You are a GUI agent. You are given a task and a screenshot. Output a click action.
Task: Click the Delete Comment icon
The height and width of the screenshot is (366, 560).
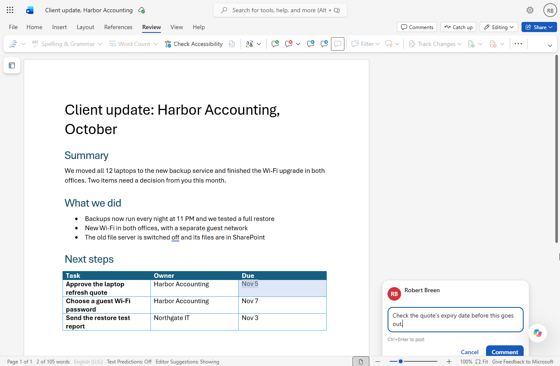(x=289, y=44)
